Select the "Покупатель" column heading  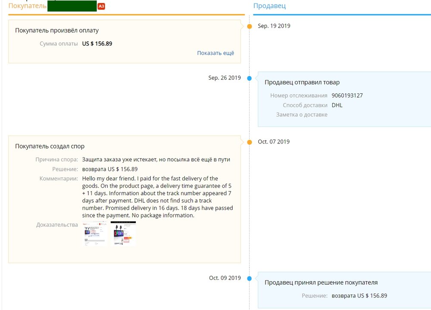click(x=27, y=6)
